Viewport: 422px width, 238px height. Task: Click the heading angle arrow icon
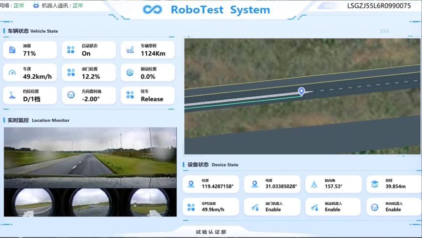coord(314,184)
